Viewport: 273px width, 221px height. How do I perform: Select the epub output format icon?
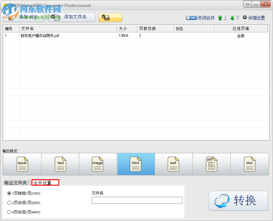click(22, 164)
